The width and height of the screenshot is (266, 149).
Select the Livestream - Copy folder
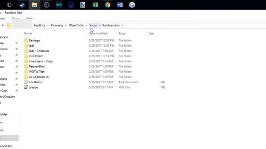(x=41, y=61)
